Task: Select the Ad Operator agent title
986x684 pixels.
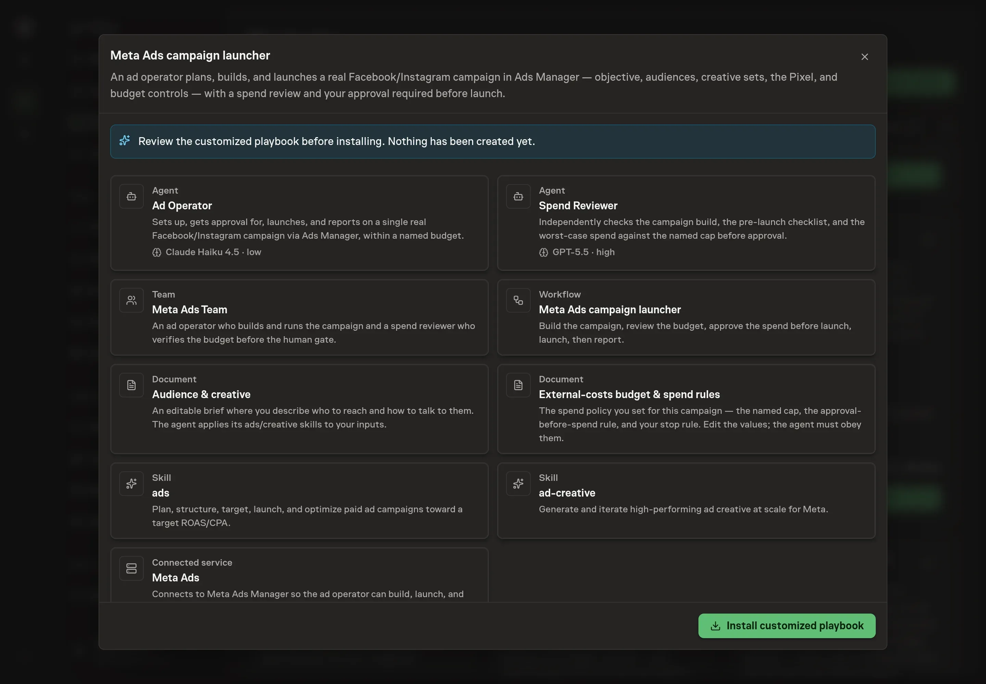Action: (182, 206)
